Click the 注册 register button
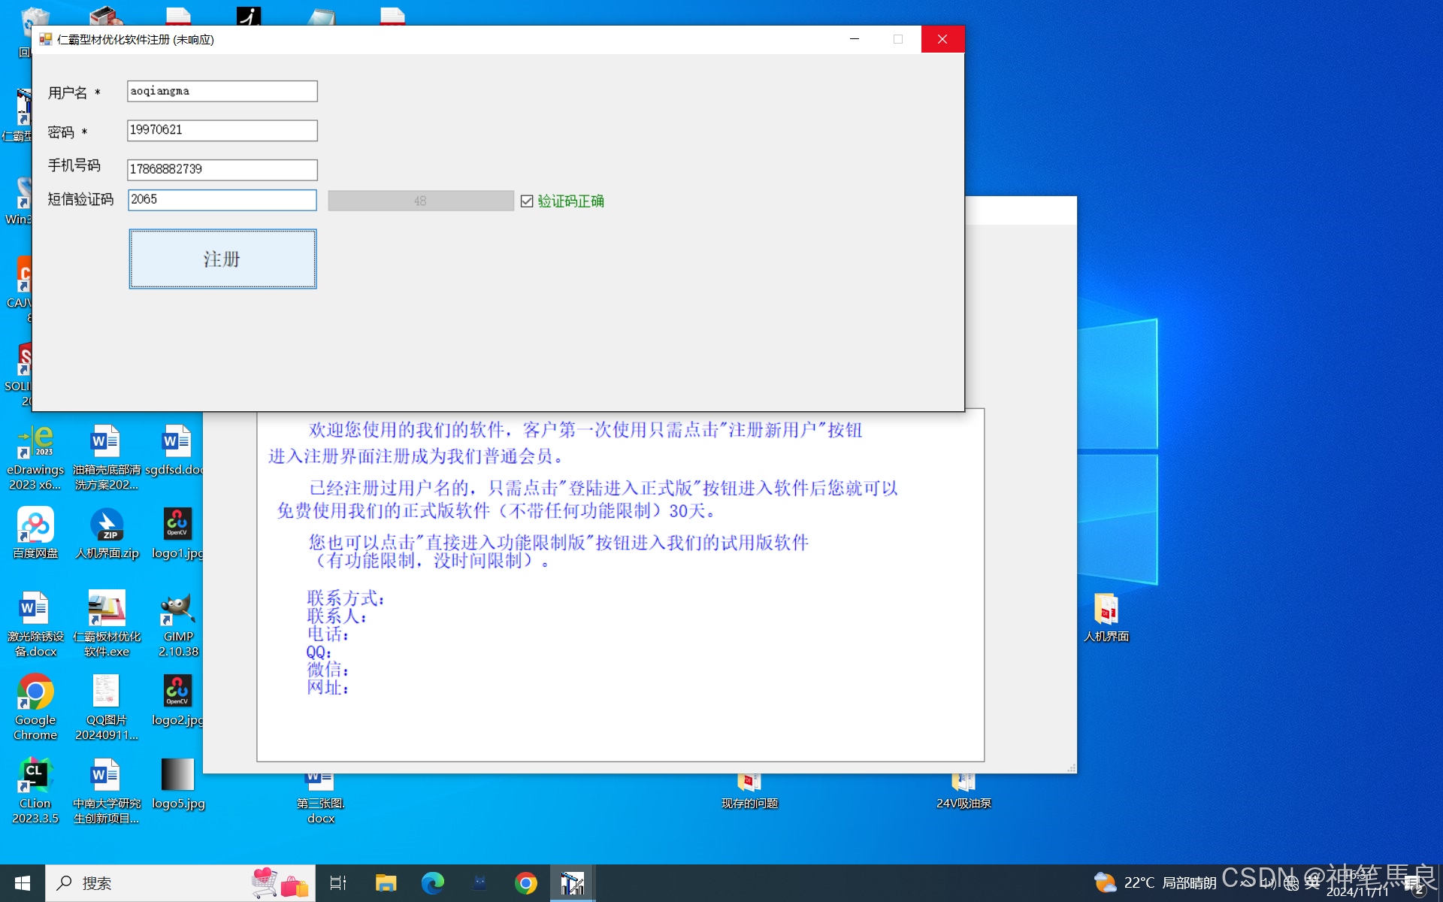The width and height of the screenshot is (1443, 902). pos(222,259)
